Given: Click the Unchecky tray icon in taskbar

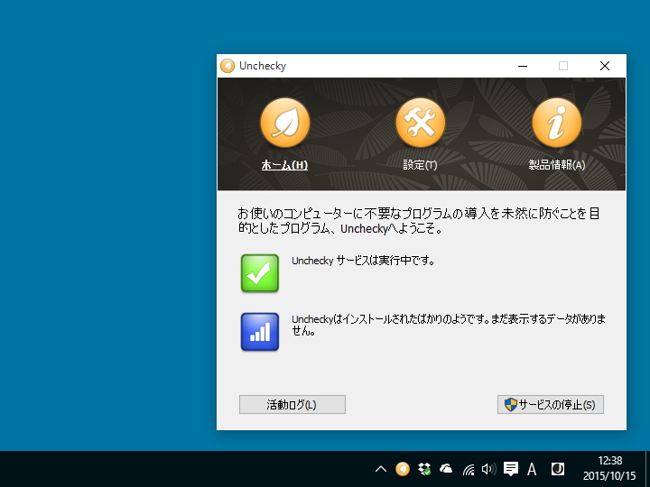Looking at the screenshot, I should coord(403,469).
